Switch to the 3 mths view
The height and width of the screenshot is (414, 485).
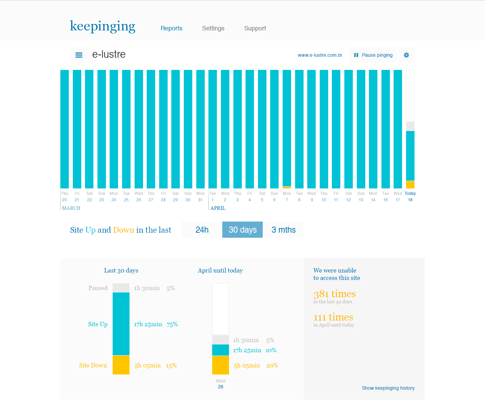[283, 230]
